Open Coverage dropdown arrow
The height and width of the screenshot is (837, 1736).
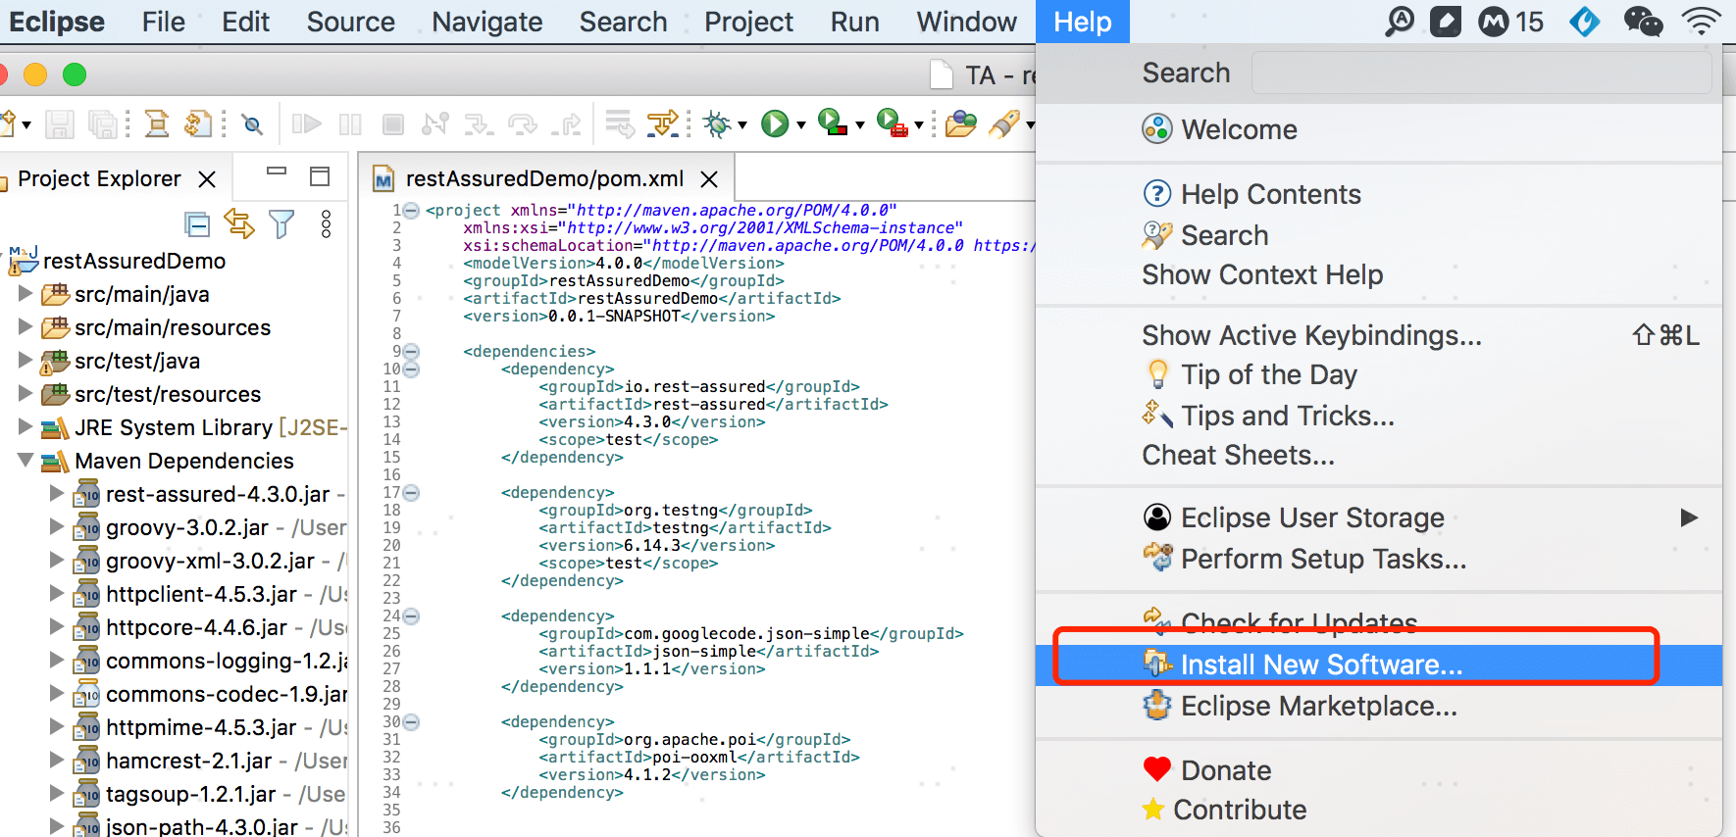pyautogui.click(x=860, y=124)
